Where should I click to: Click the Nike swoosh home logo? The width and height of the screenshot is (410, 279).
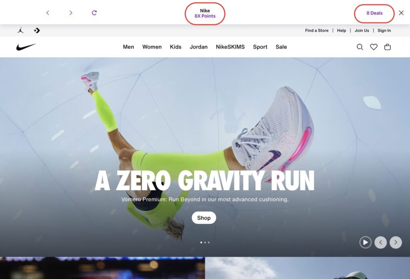point(26,47)
